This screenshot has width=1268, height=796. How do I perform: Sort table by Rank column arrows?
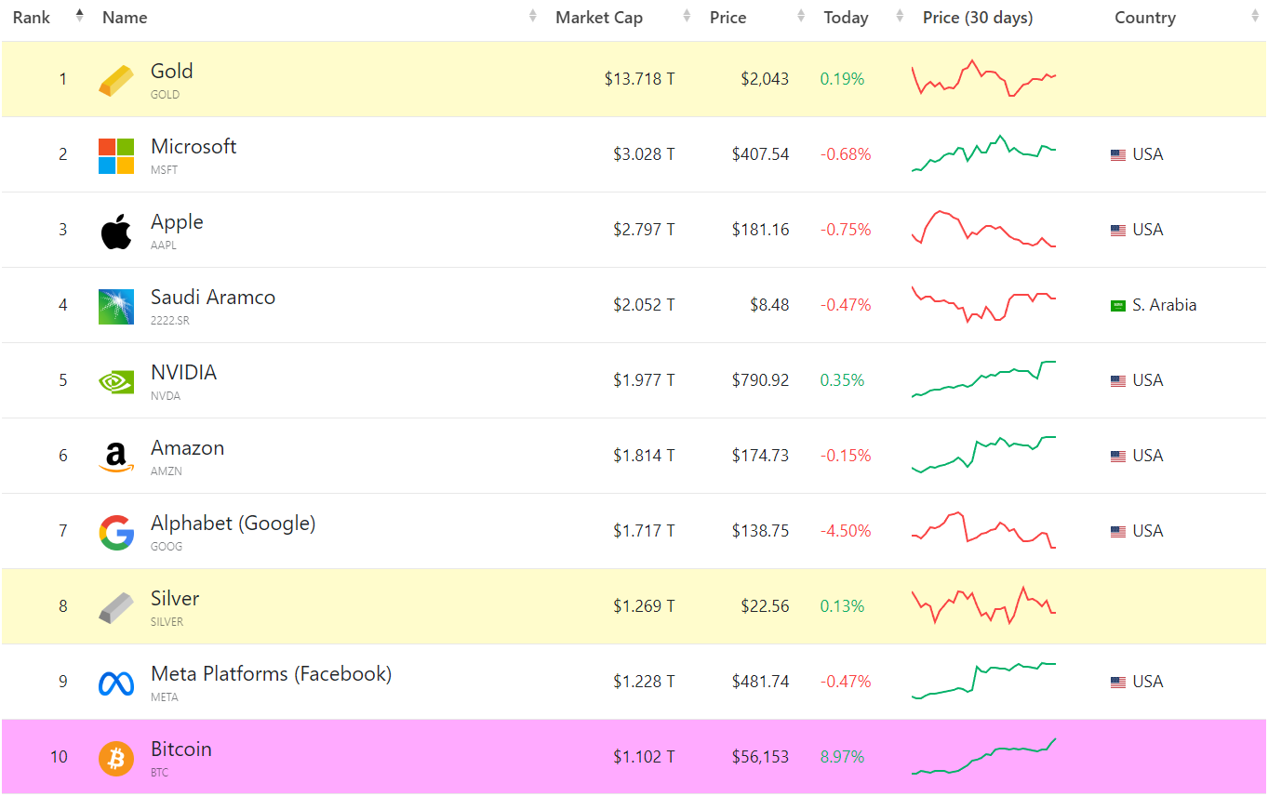(79, 17)
